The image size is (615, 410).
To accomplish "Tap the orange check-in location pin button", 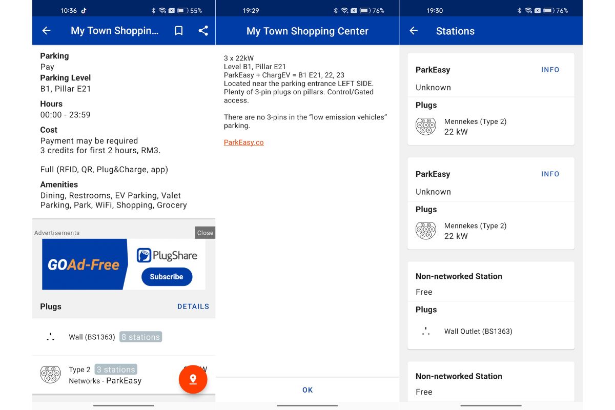I will tap(193, 379).
